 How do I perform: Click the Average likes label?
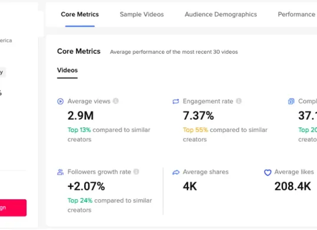click(x=294, y=172)
